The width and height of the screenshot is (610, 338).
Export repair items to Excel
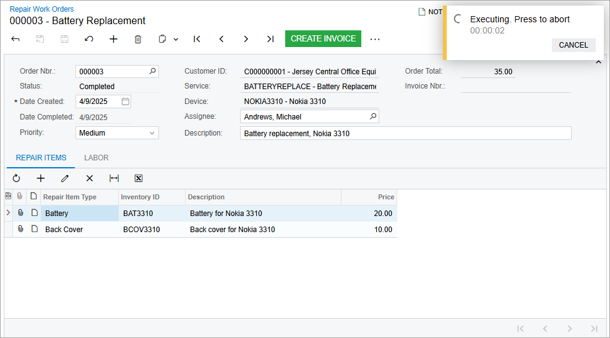coord(139,178)
